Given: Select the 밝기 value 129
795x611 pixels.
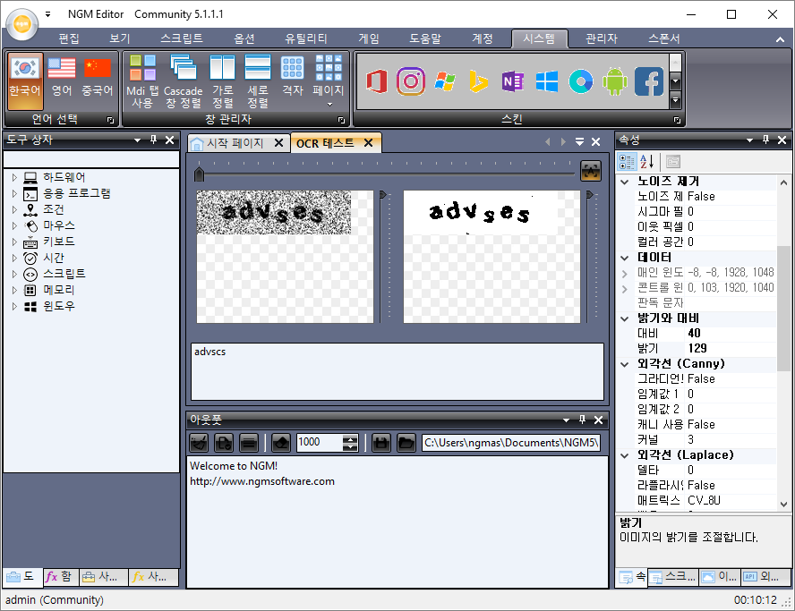Looking at the screenshot, I should (697, 349).
